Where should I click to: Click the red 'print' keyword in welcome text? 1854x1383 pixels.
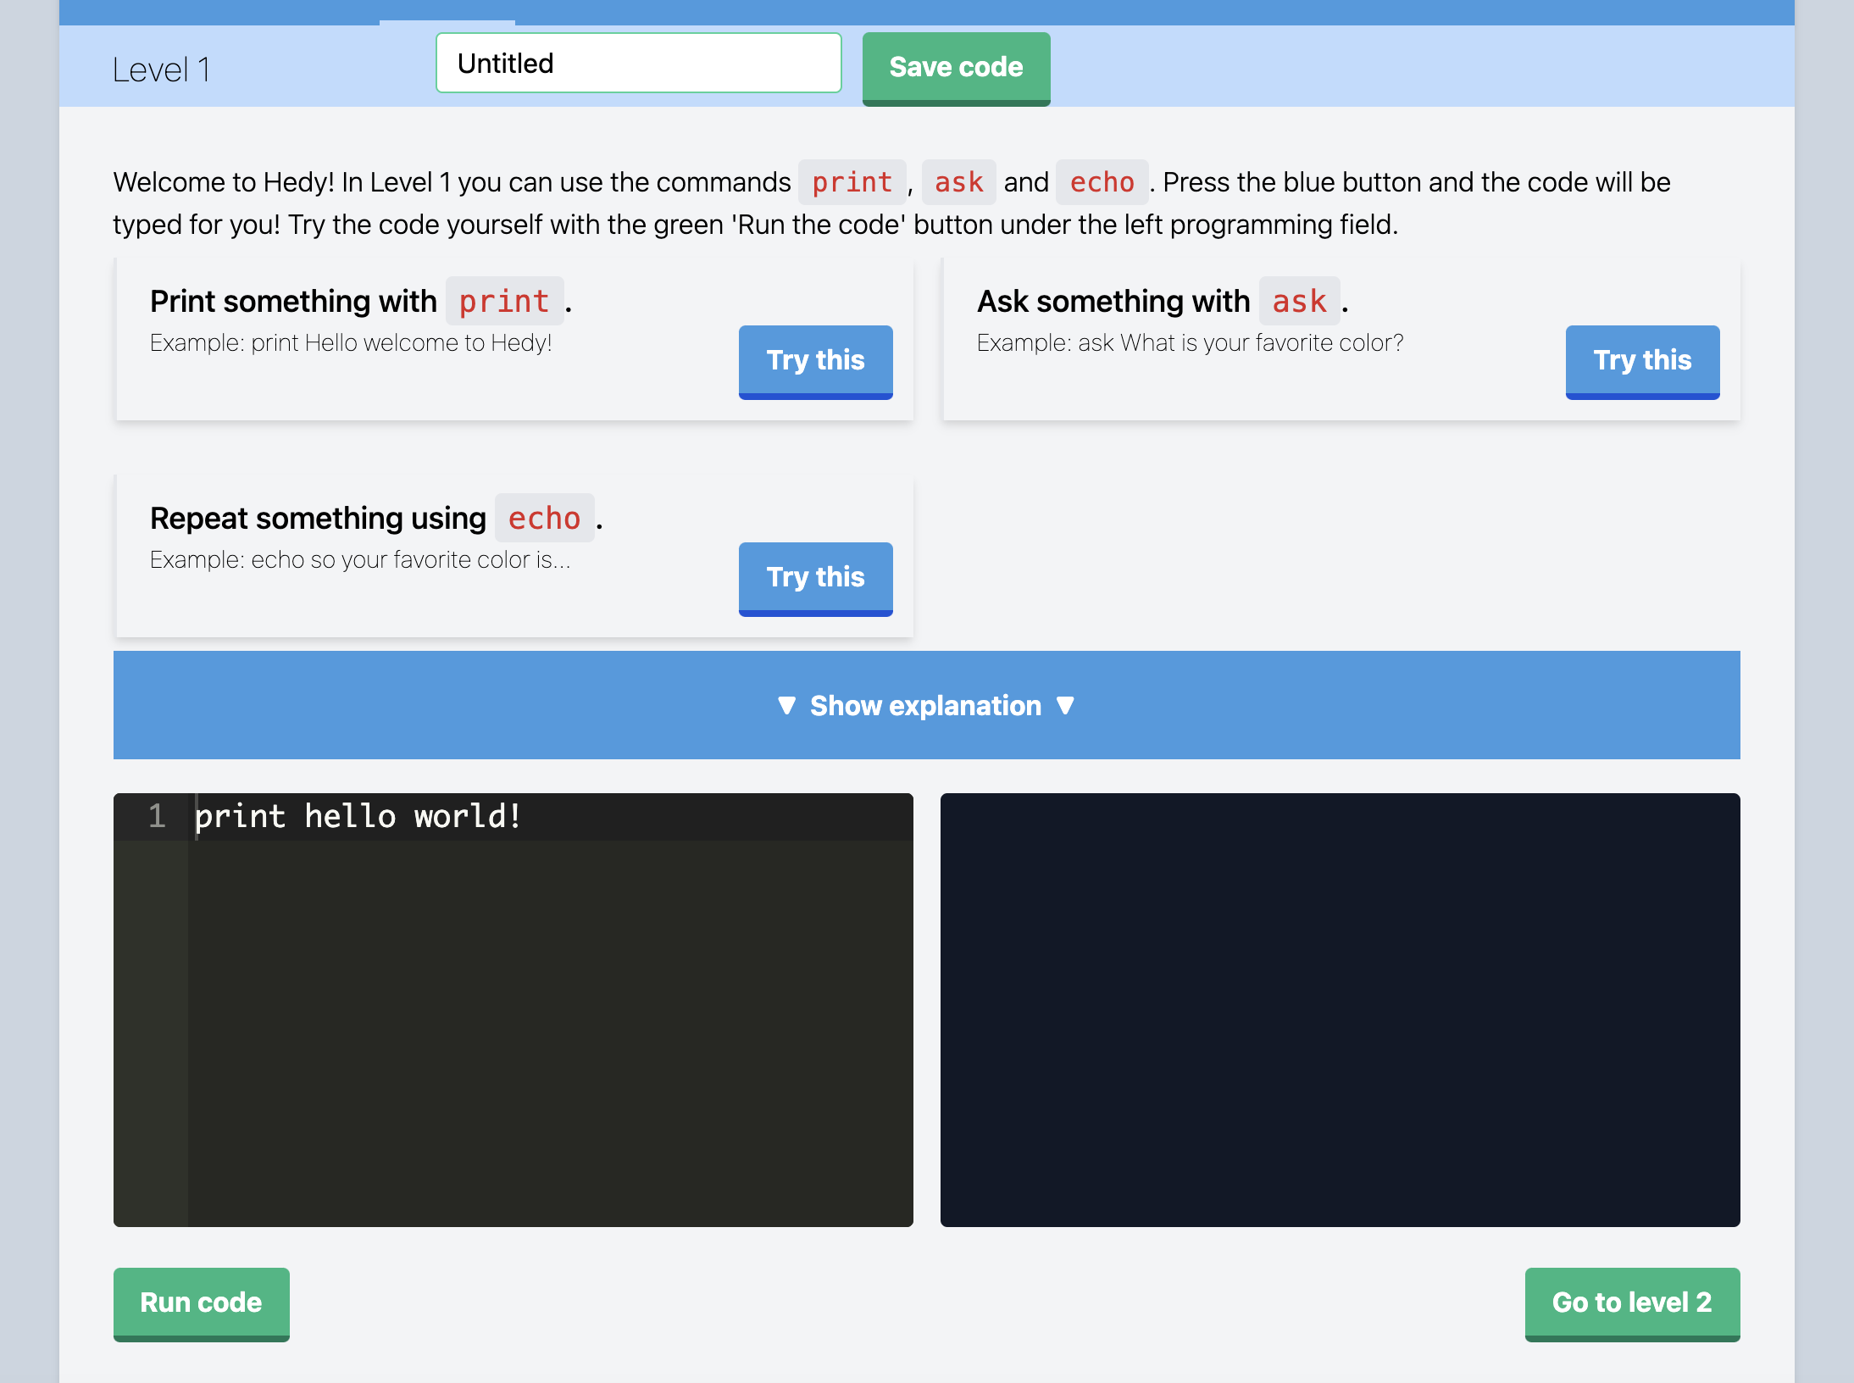(x=852, y=183)
